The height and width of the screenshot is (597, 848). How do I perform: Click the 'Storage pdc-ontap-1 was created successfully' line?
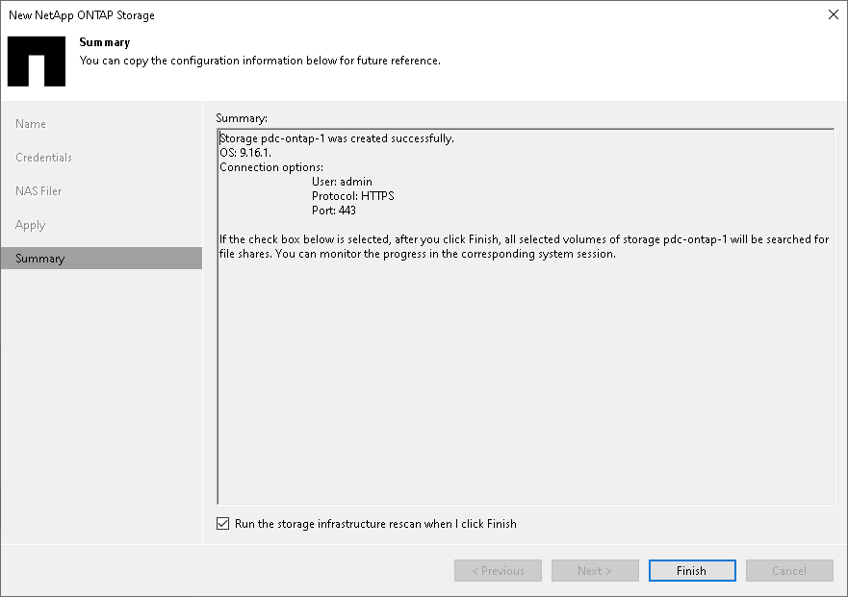[x=336, y=138]
